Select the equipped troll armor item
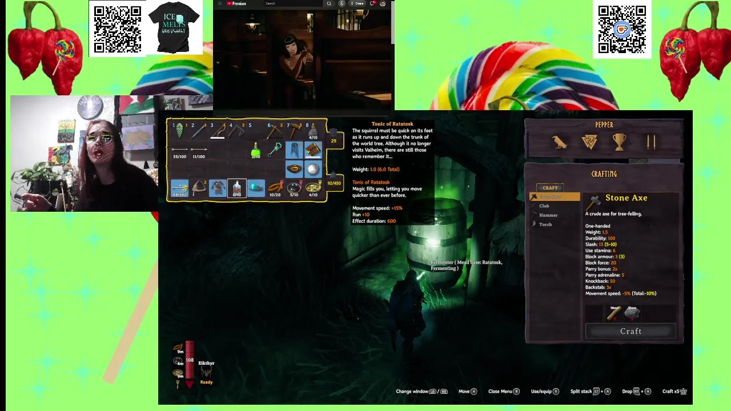 tap(218, 188)
